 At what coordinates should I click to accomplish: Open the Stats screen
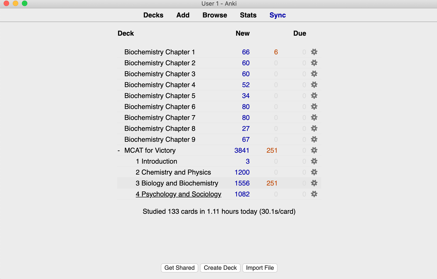tap(248, 15)
